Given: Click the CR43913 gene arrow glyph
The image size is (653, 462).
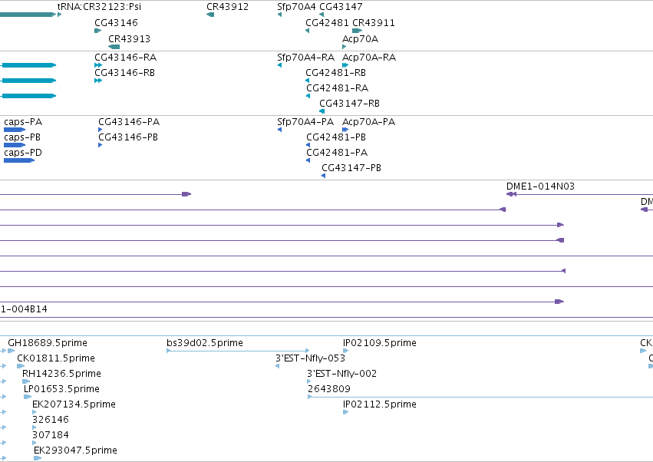Looking at the screenshot, I should tap(114, 47).
